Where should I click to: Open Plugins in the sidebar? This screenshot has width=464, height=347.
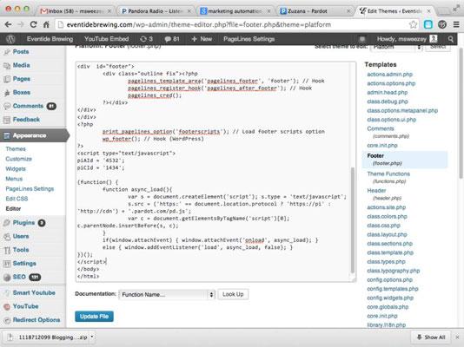[23, 223]
